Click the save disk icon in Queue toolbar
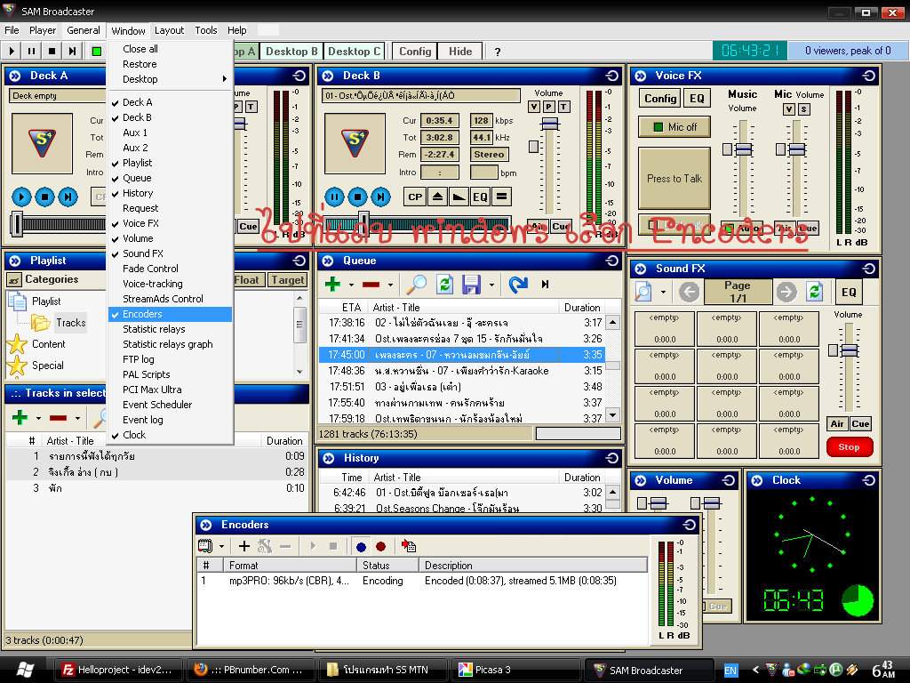This screenshot has width=910, height=683. [471, 285]
